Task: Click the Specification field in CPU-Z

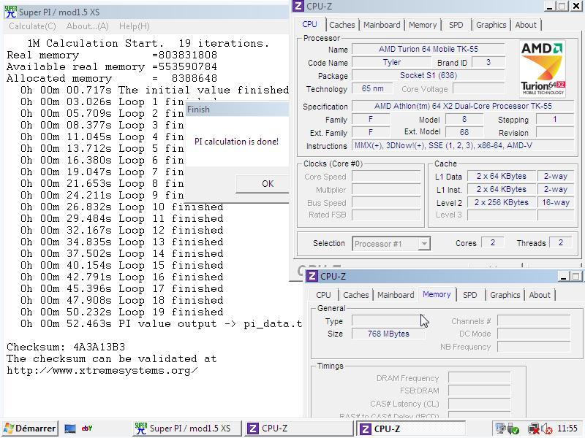Action: pos(463,106)
